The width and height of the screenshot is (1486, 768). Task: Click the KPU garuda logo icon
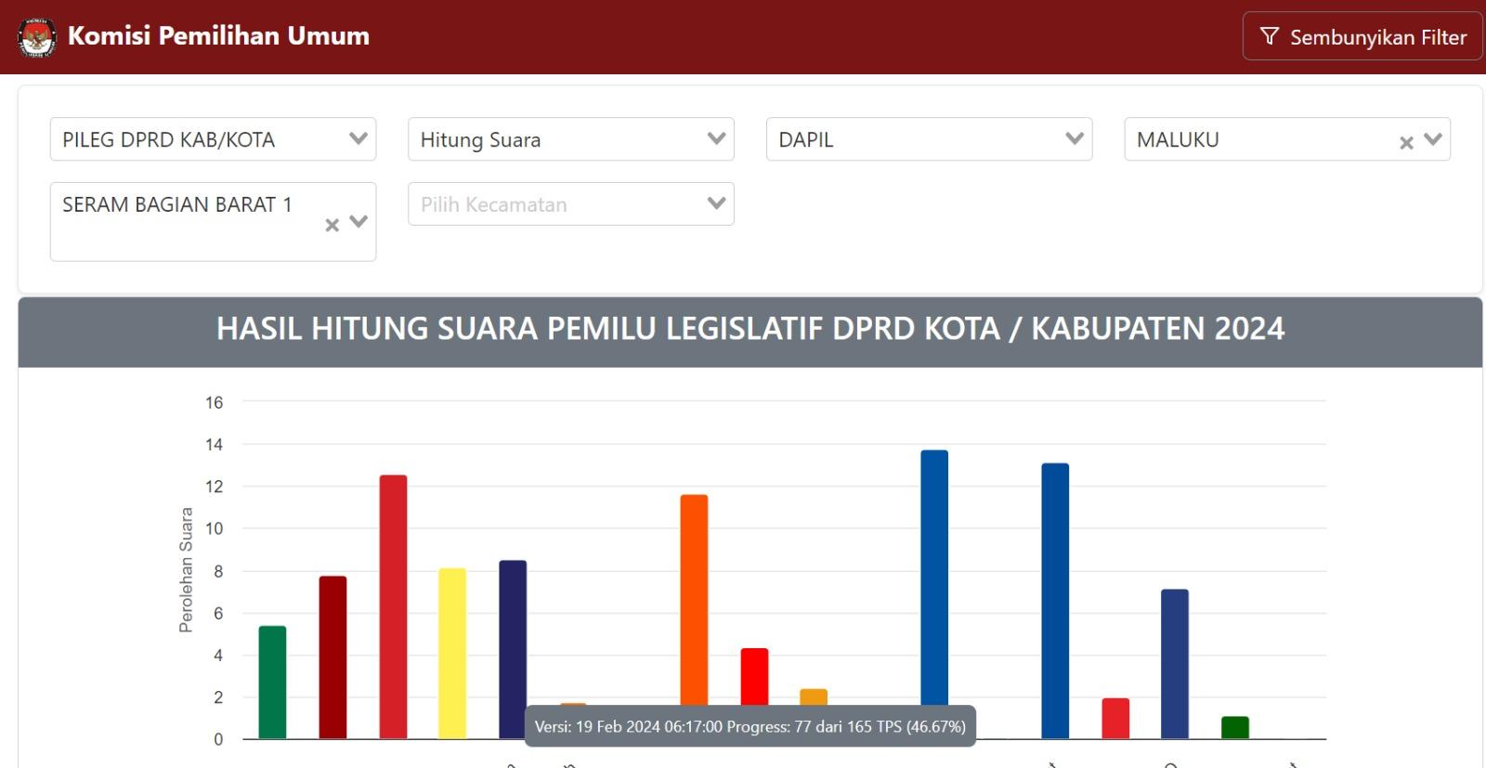click(x=37, y=37)
